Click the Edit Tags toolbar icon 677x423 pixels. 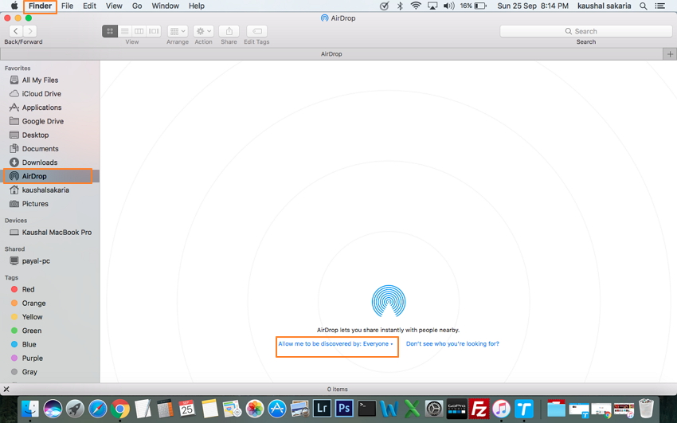coord(256,31)
